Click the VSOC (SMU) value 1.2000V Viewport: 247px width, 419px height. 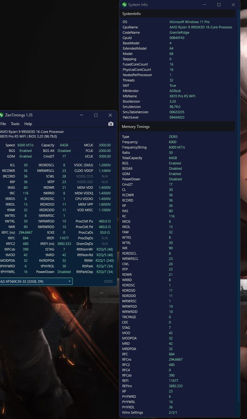tap(105, 165)
